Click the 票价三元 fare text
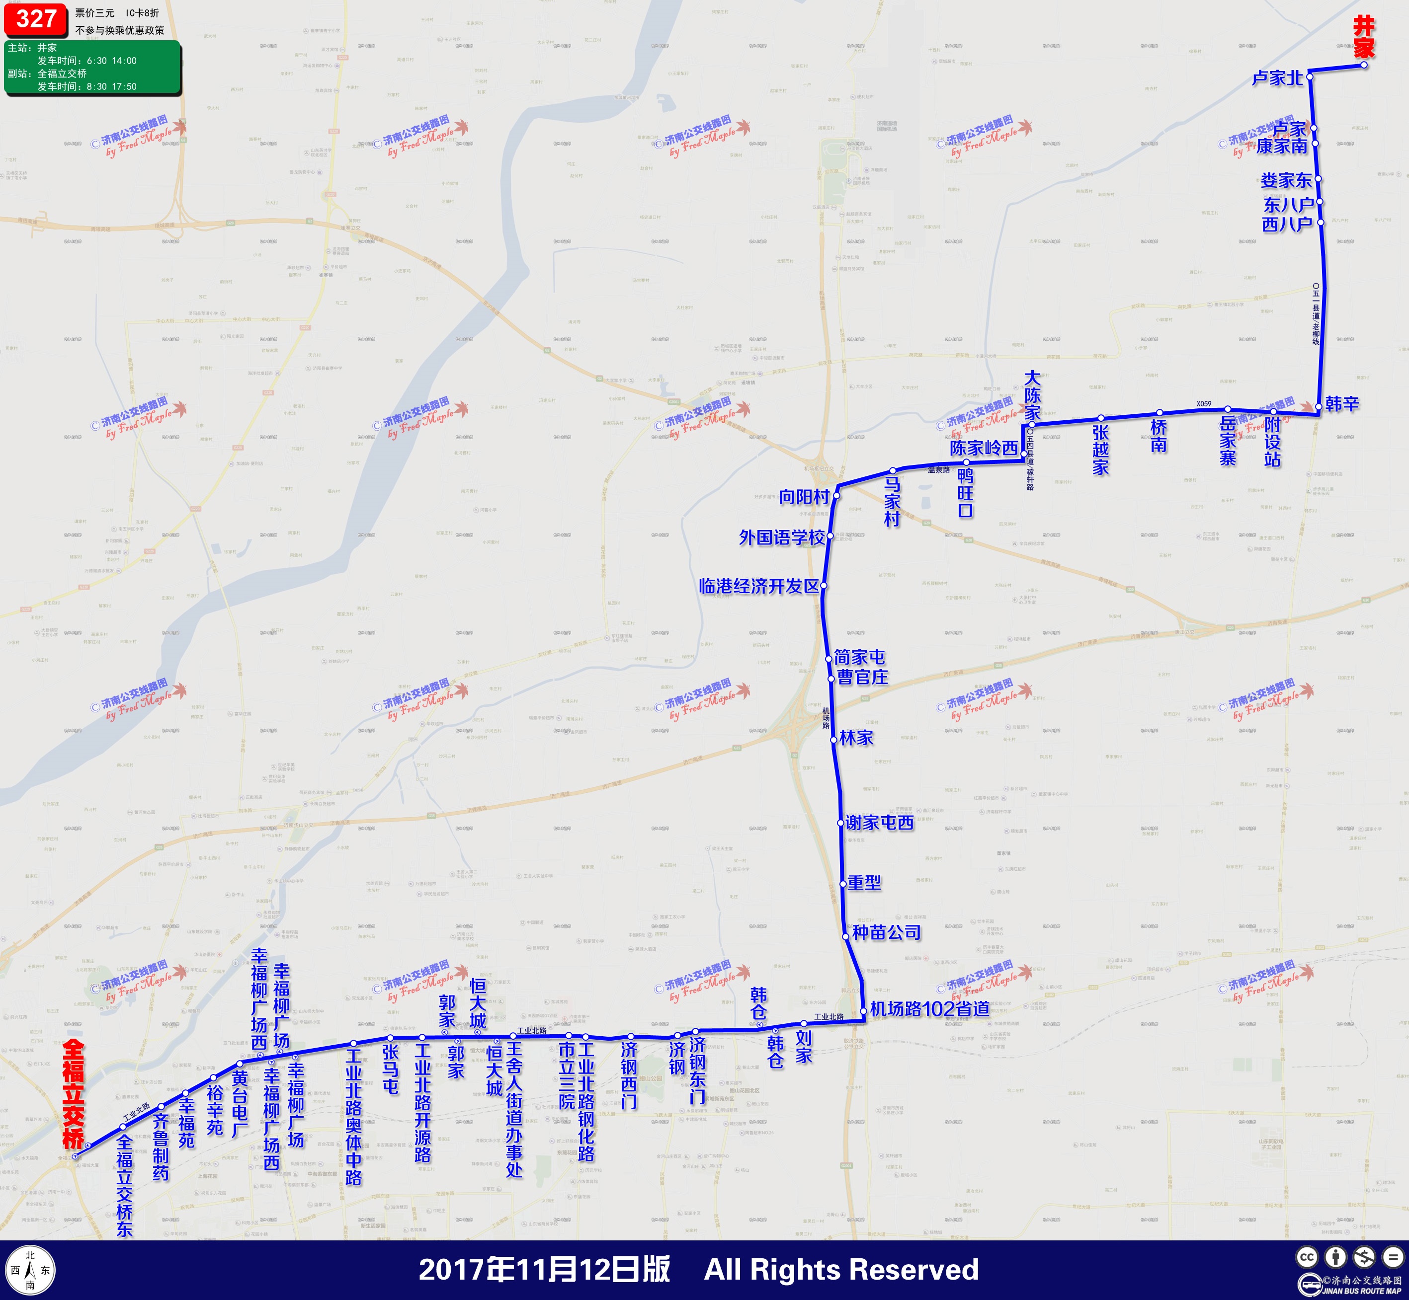This screenshot has width=1409, height=1300. tap(95, 13)
